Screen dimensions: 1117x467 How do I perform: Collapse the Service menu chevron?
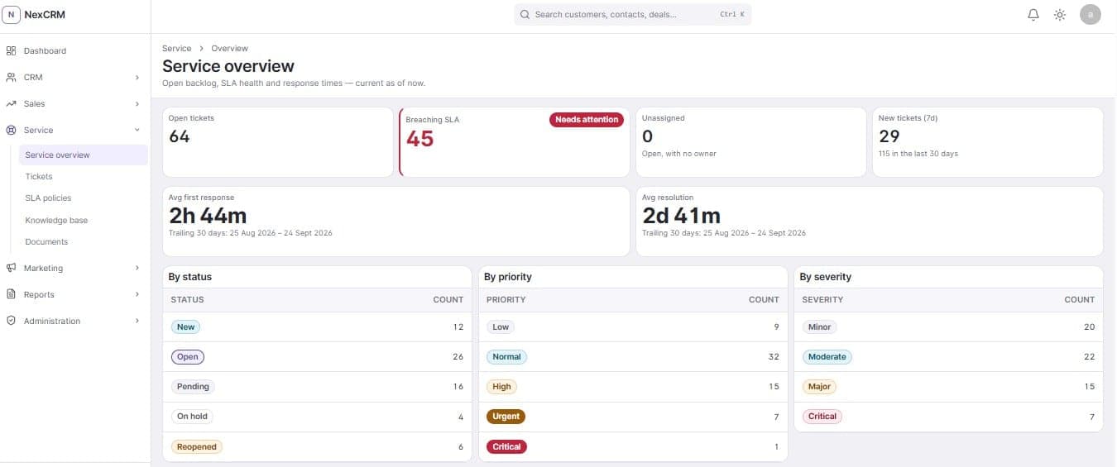tap(137, 130)
